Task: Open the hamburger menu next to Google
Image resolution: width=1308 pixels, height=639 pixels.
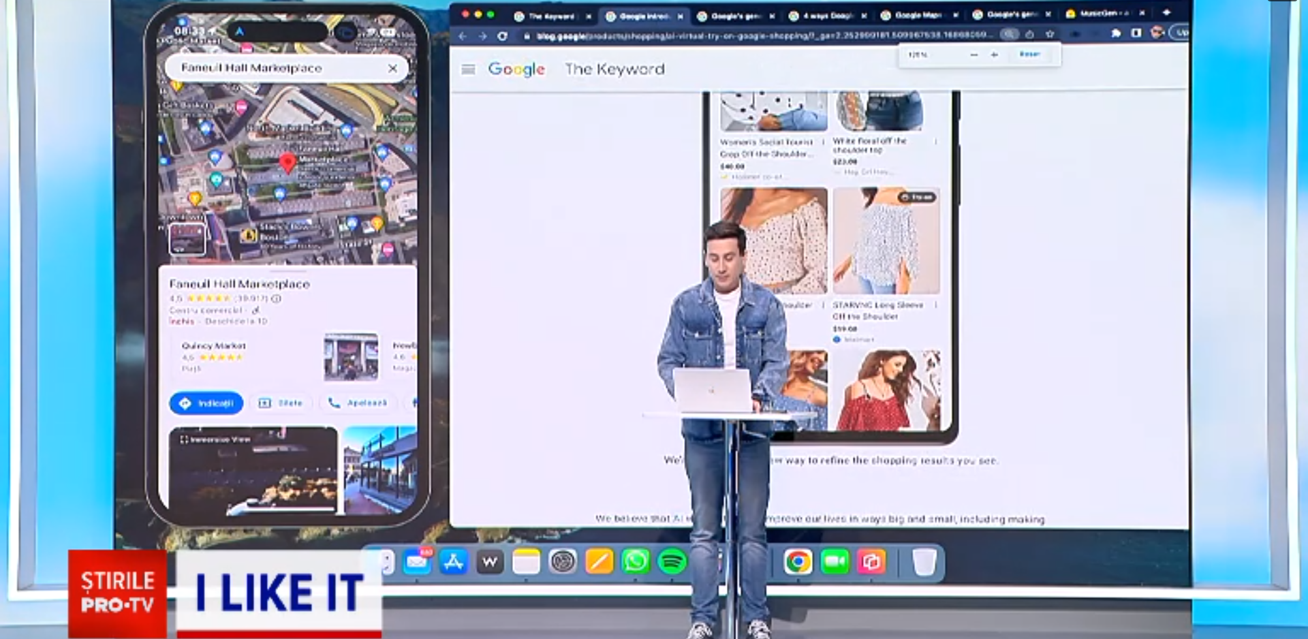Action: click(x=468, y=69)
